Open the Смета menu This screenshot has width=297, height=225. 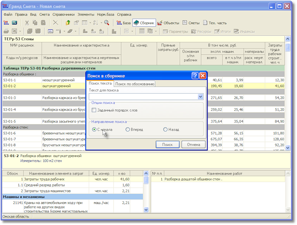tap(44, 14)
